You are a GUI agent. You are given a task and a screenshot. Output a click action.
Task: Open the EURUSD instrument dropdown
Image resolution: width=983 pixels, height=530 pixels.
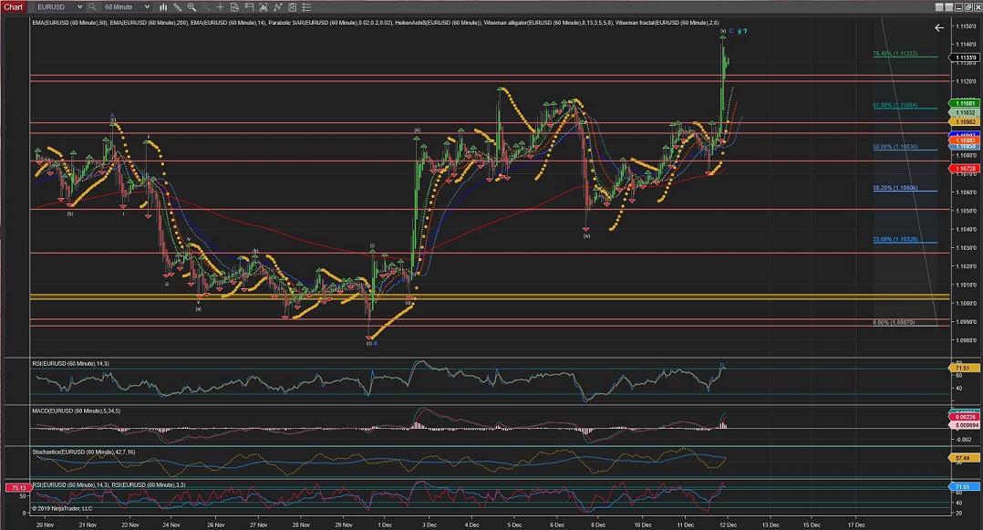[x=59, y=7]
